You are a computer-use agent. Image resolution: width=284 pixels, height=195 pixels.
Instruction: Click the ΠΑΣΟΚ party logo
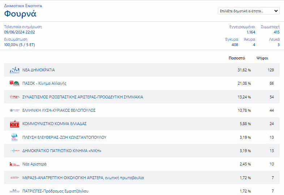[x=14, y=83]
